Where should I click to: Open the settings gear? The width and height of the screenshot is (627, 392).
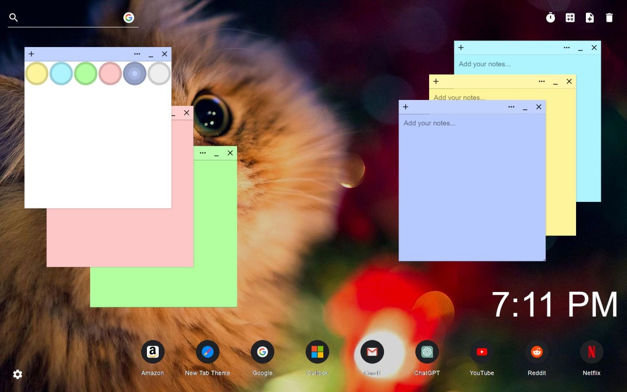pyautogui.click(x=18, y=374)
